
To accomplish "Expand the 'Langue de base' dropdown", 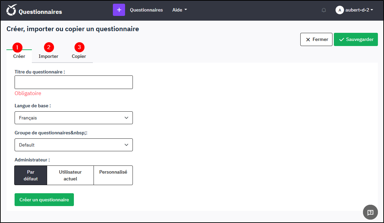I will click(74, 118).
